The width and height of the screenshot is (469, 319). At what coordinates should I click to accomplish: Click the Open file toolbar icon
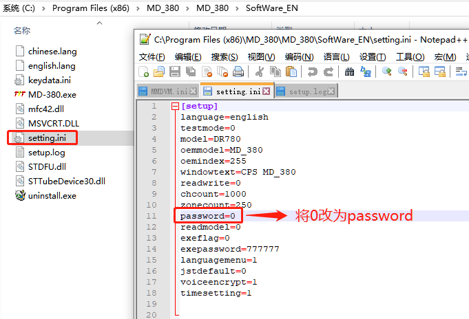coord(159,71)
